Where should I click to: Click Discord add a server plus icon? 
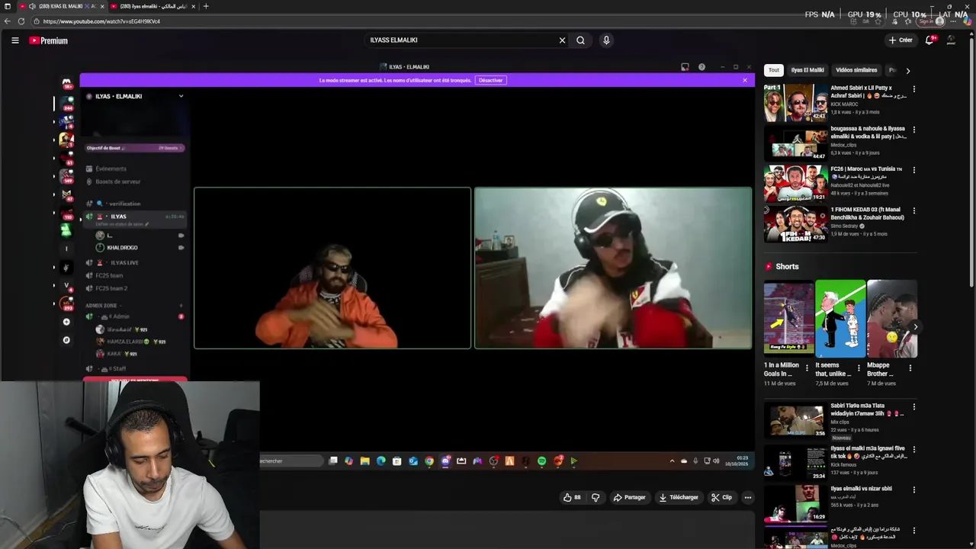coord(66,322)
